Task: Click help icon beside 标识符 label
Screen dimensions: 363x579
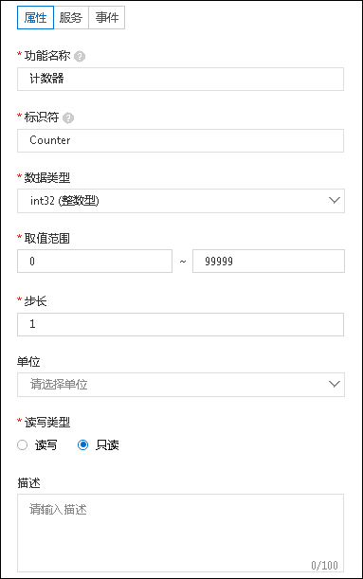Action: pyautogui.click(x=68, y=118)
